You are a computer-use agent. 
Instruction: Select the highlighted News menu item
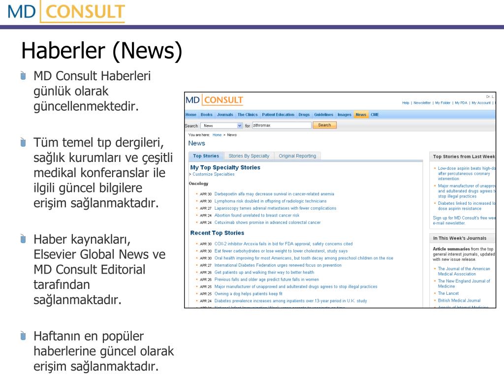[x=361, y=114]
